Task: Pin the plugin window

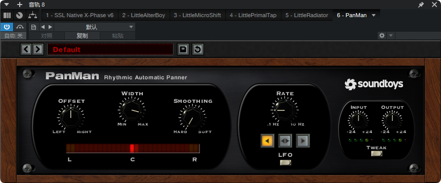Action: pos(421,5)
